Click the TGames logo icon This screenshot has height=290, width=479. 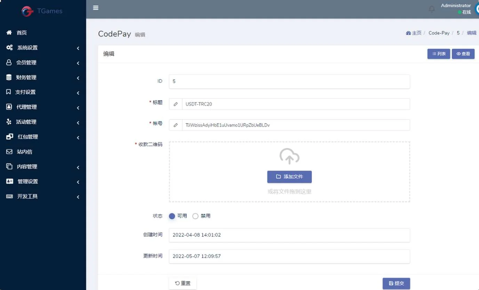click(x=27, y=11)
